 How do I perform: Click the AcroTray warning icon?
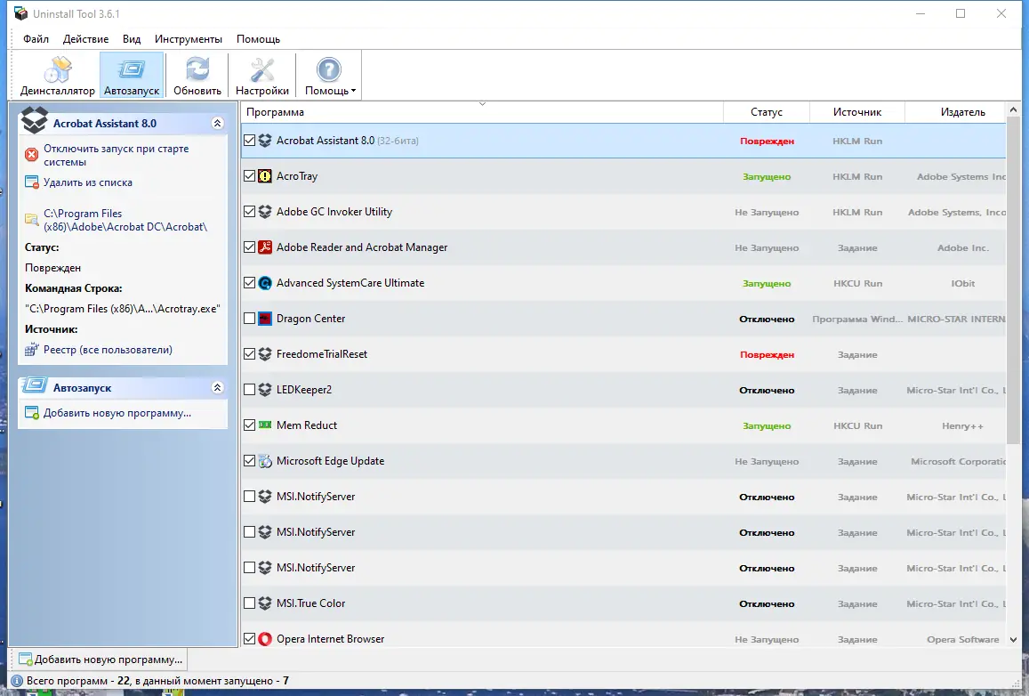(x=265, y=176)
